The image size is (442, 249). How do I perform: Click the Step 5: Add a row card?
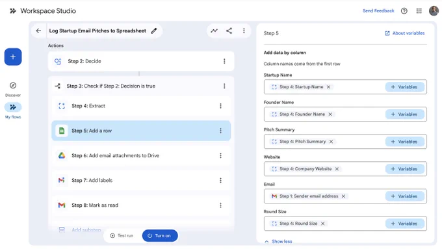141,131
